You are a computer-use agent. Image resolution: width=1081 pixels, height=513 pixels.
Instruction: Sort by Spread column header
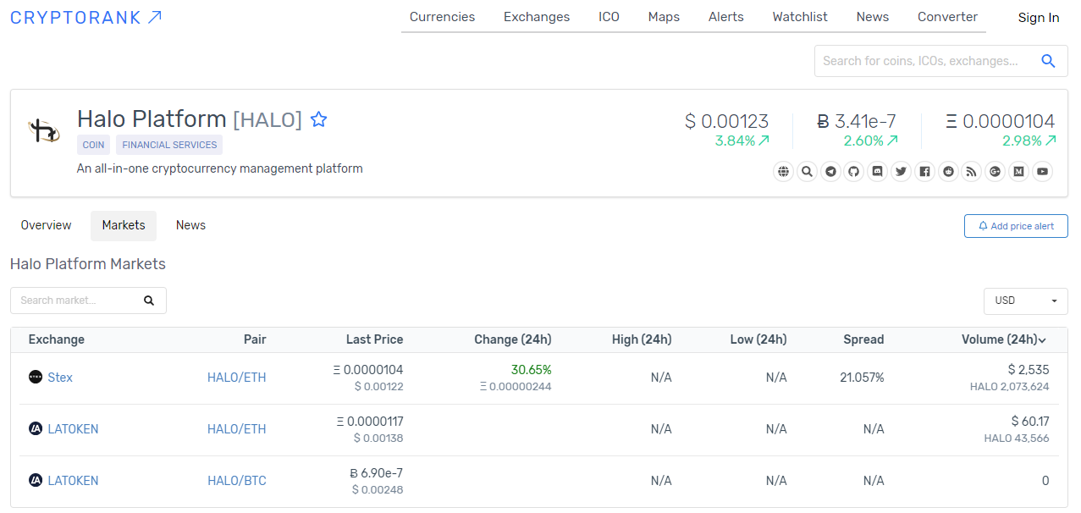863,339
